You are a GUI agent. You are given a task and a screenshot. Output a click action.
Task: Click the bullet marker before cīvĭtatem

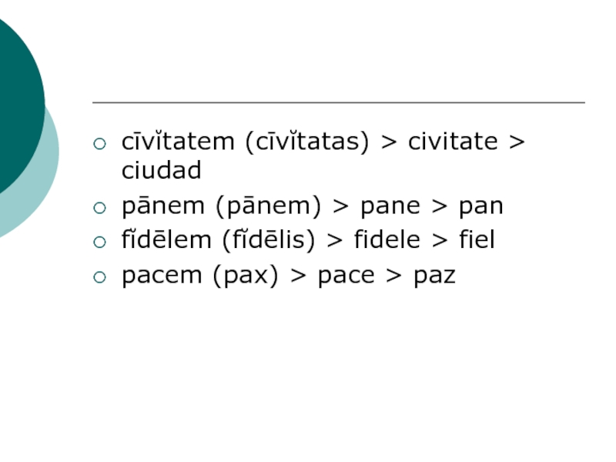point(98,143)
